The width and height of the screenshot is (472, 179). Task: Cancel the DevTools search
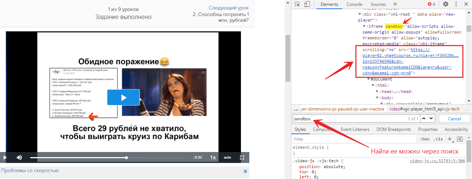454,119
